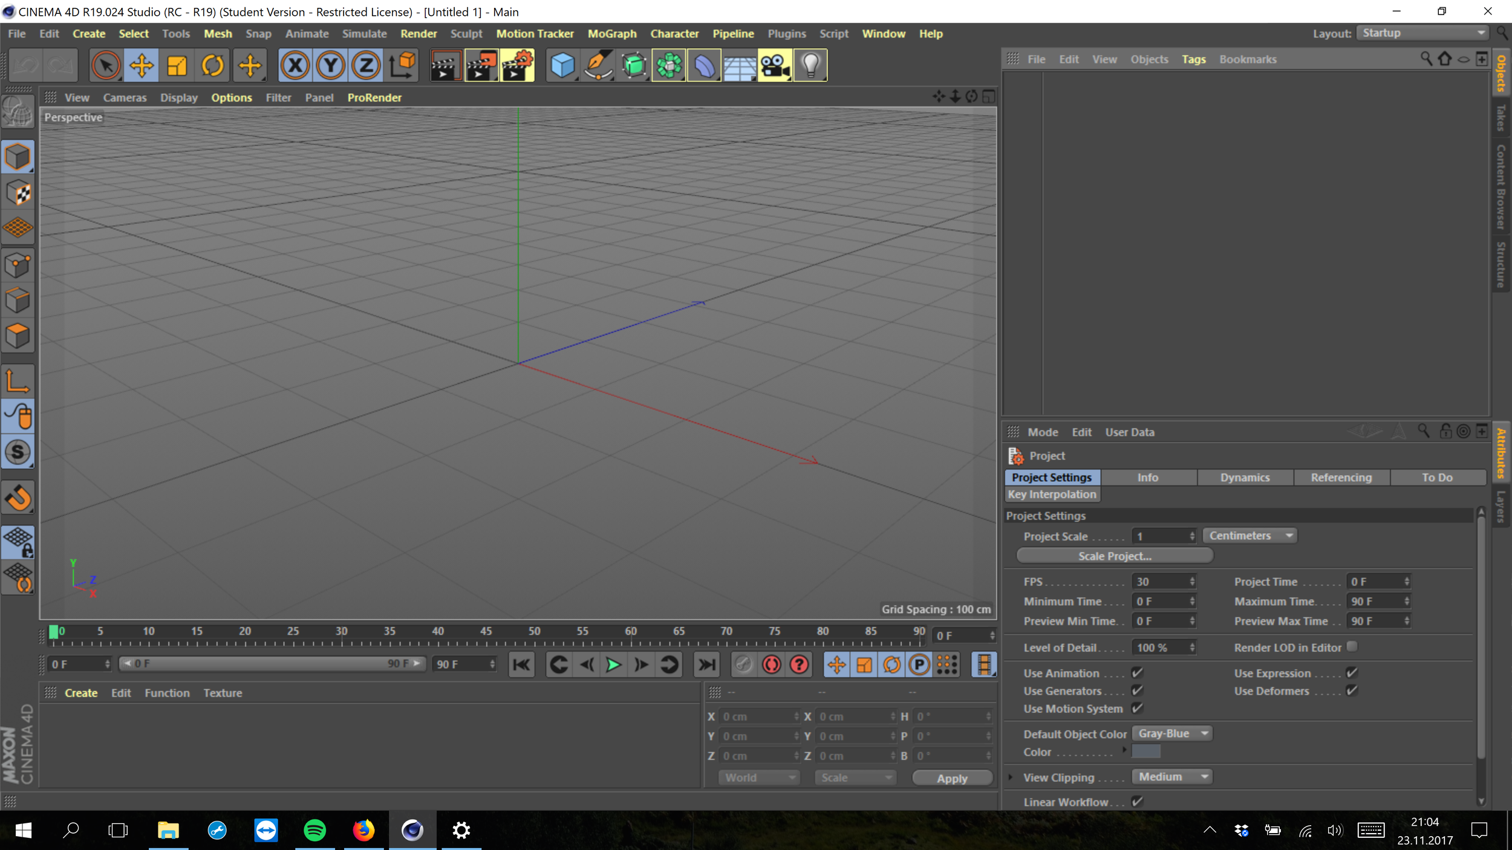Enable Render LOD in Editor checkbox

(x=1352, y=647)
